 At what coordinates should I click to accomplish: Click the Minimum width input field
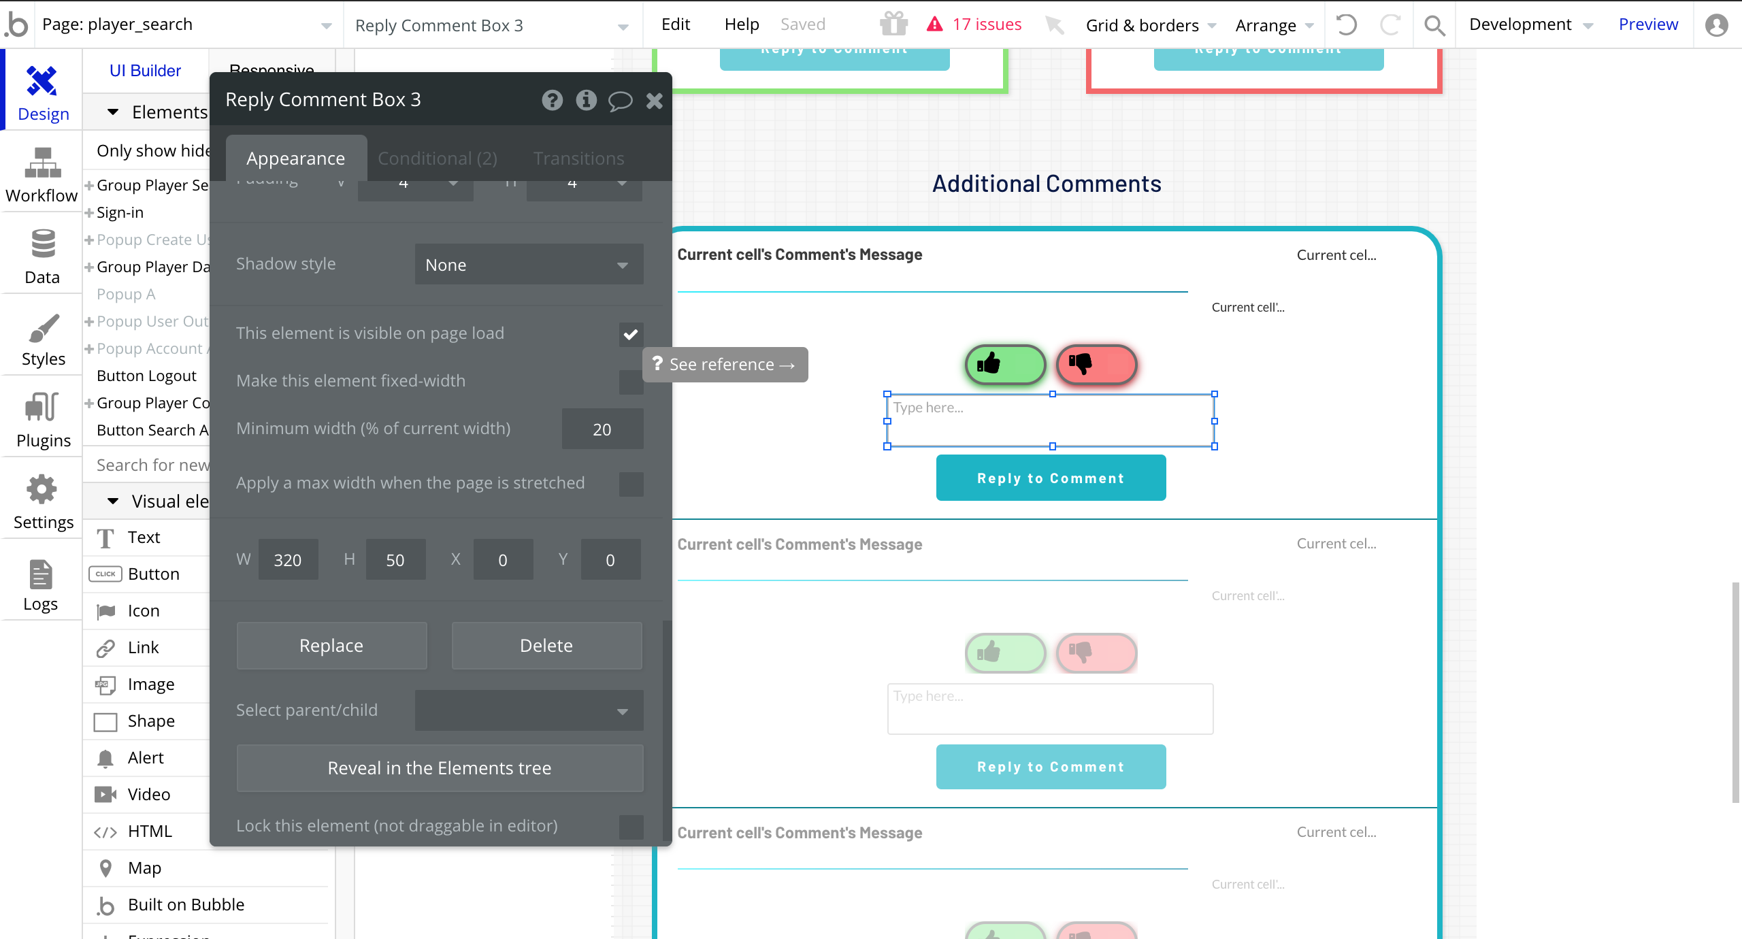coord(602,429)
